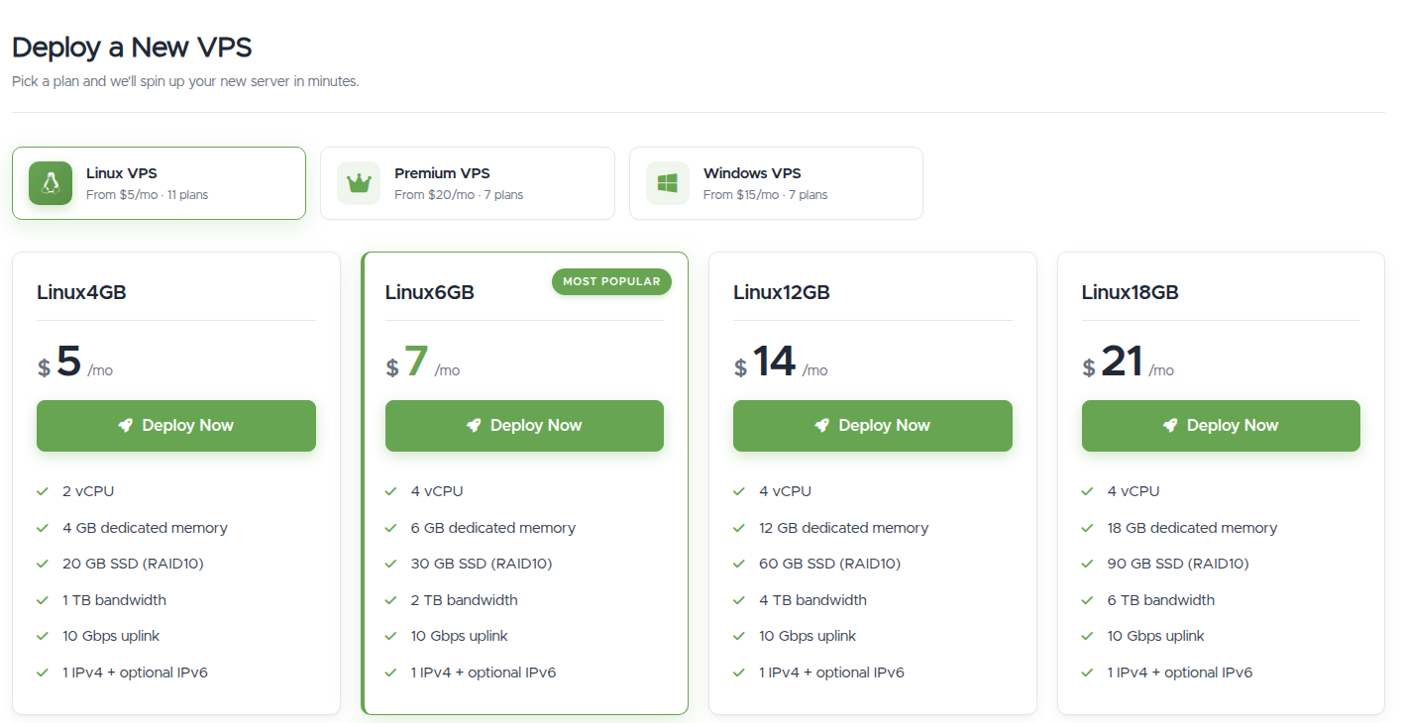Click the rocket icon in Linux4GB's Deploy button

click(126, 426)
